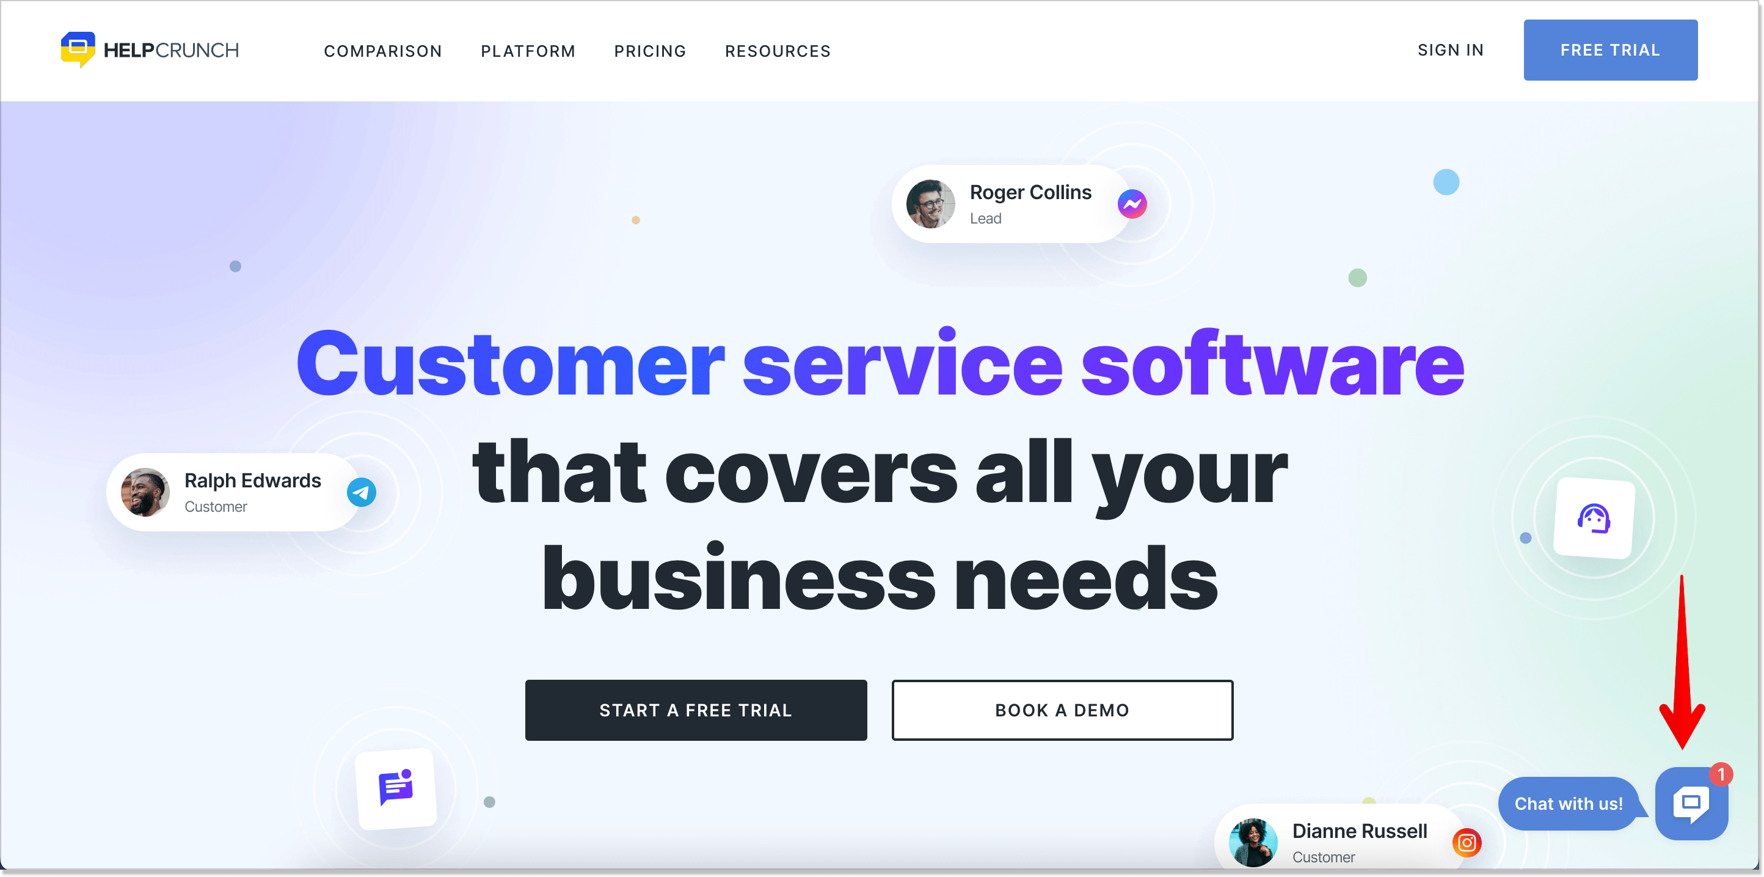This screenshot has height=877, width=1764.
Task: Click the FREE TRIAL button top right
Action: click(x=1610, y=49)
